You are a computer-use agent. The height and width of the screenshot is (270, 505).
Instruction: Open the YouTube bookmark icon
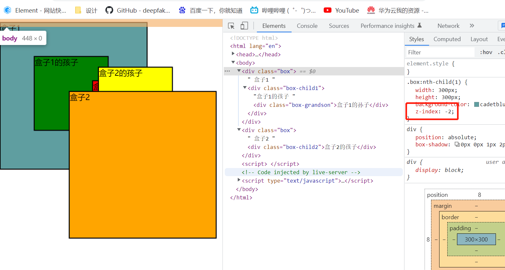(328, 10)
